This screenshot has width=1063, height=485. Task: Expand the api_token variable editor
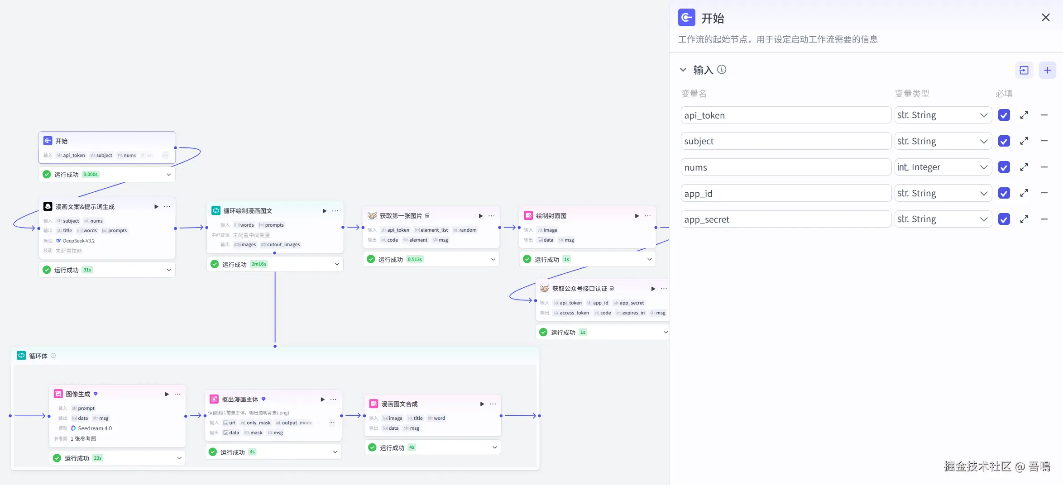[1024, 115]
